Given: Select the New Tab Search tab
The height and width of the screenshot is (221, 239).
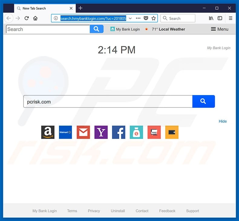Looking at the screenshot, I should point(45,8).
